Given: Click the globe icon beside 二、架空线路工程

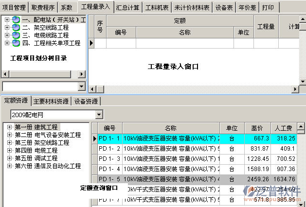Looking at the screenshot, I should pyautogui.click(x=16, y=28).
